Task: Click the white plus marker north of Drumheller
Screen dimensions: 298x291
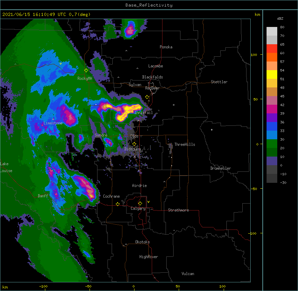Action: (x=212, y=130)
